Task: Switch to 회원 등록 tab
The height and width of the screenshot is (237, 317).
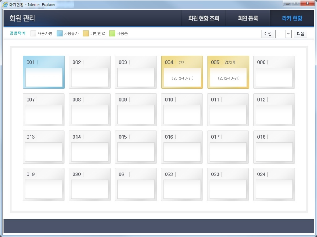Action: click(x=248, y=18)
